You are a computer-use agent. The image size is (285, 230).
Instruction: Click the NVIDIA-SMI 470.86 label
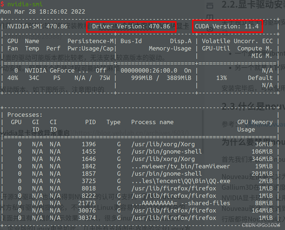tap(38, 26)
